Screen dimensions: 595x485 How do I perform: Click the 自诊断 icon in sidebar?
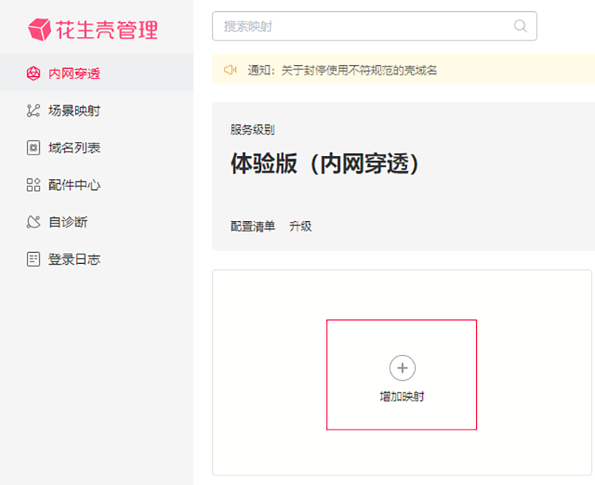tap(33, 223)
